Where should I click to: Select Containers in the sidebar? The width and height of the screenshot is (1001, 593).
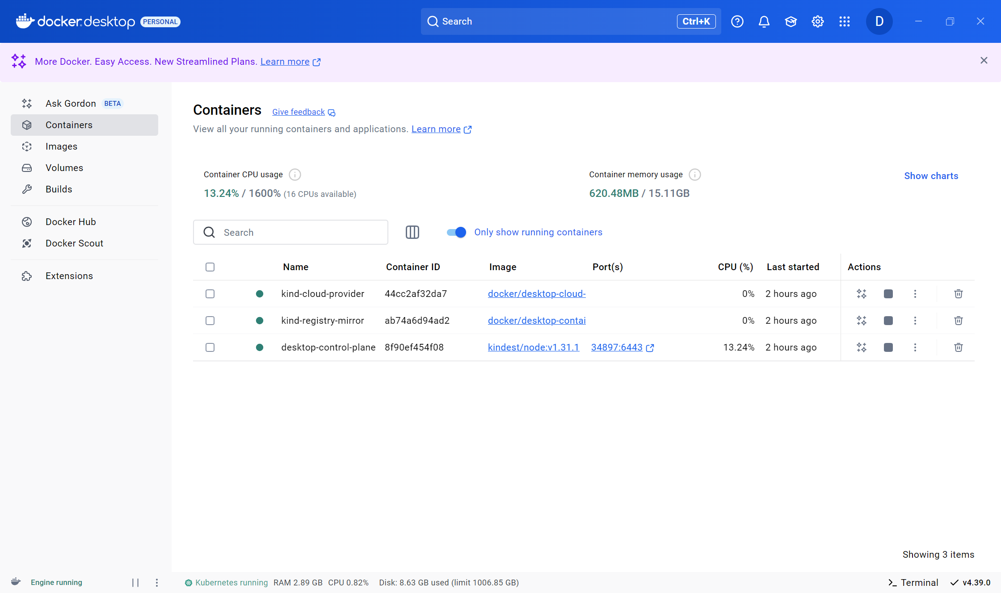(x=84, y=125)
